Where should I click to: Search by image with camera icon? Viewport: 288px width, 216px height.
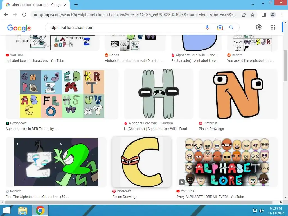pos(220,28)
